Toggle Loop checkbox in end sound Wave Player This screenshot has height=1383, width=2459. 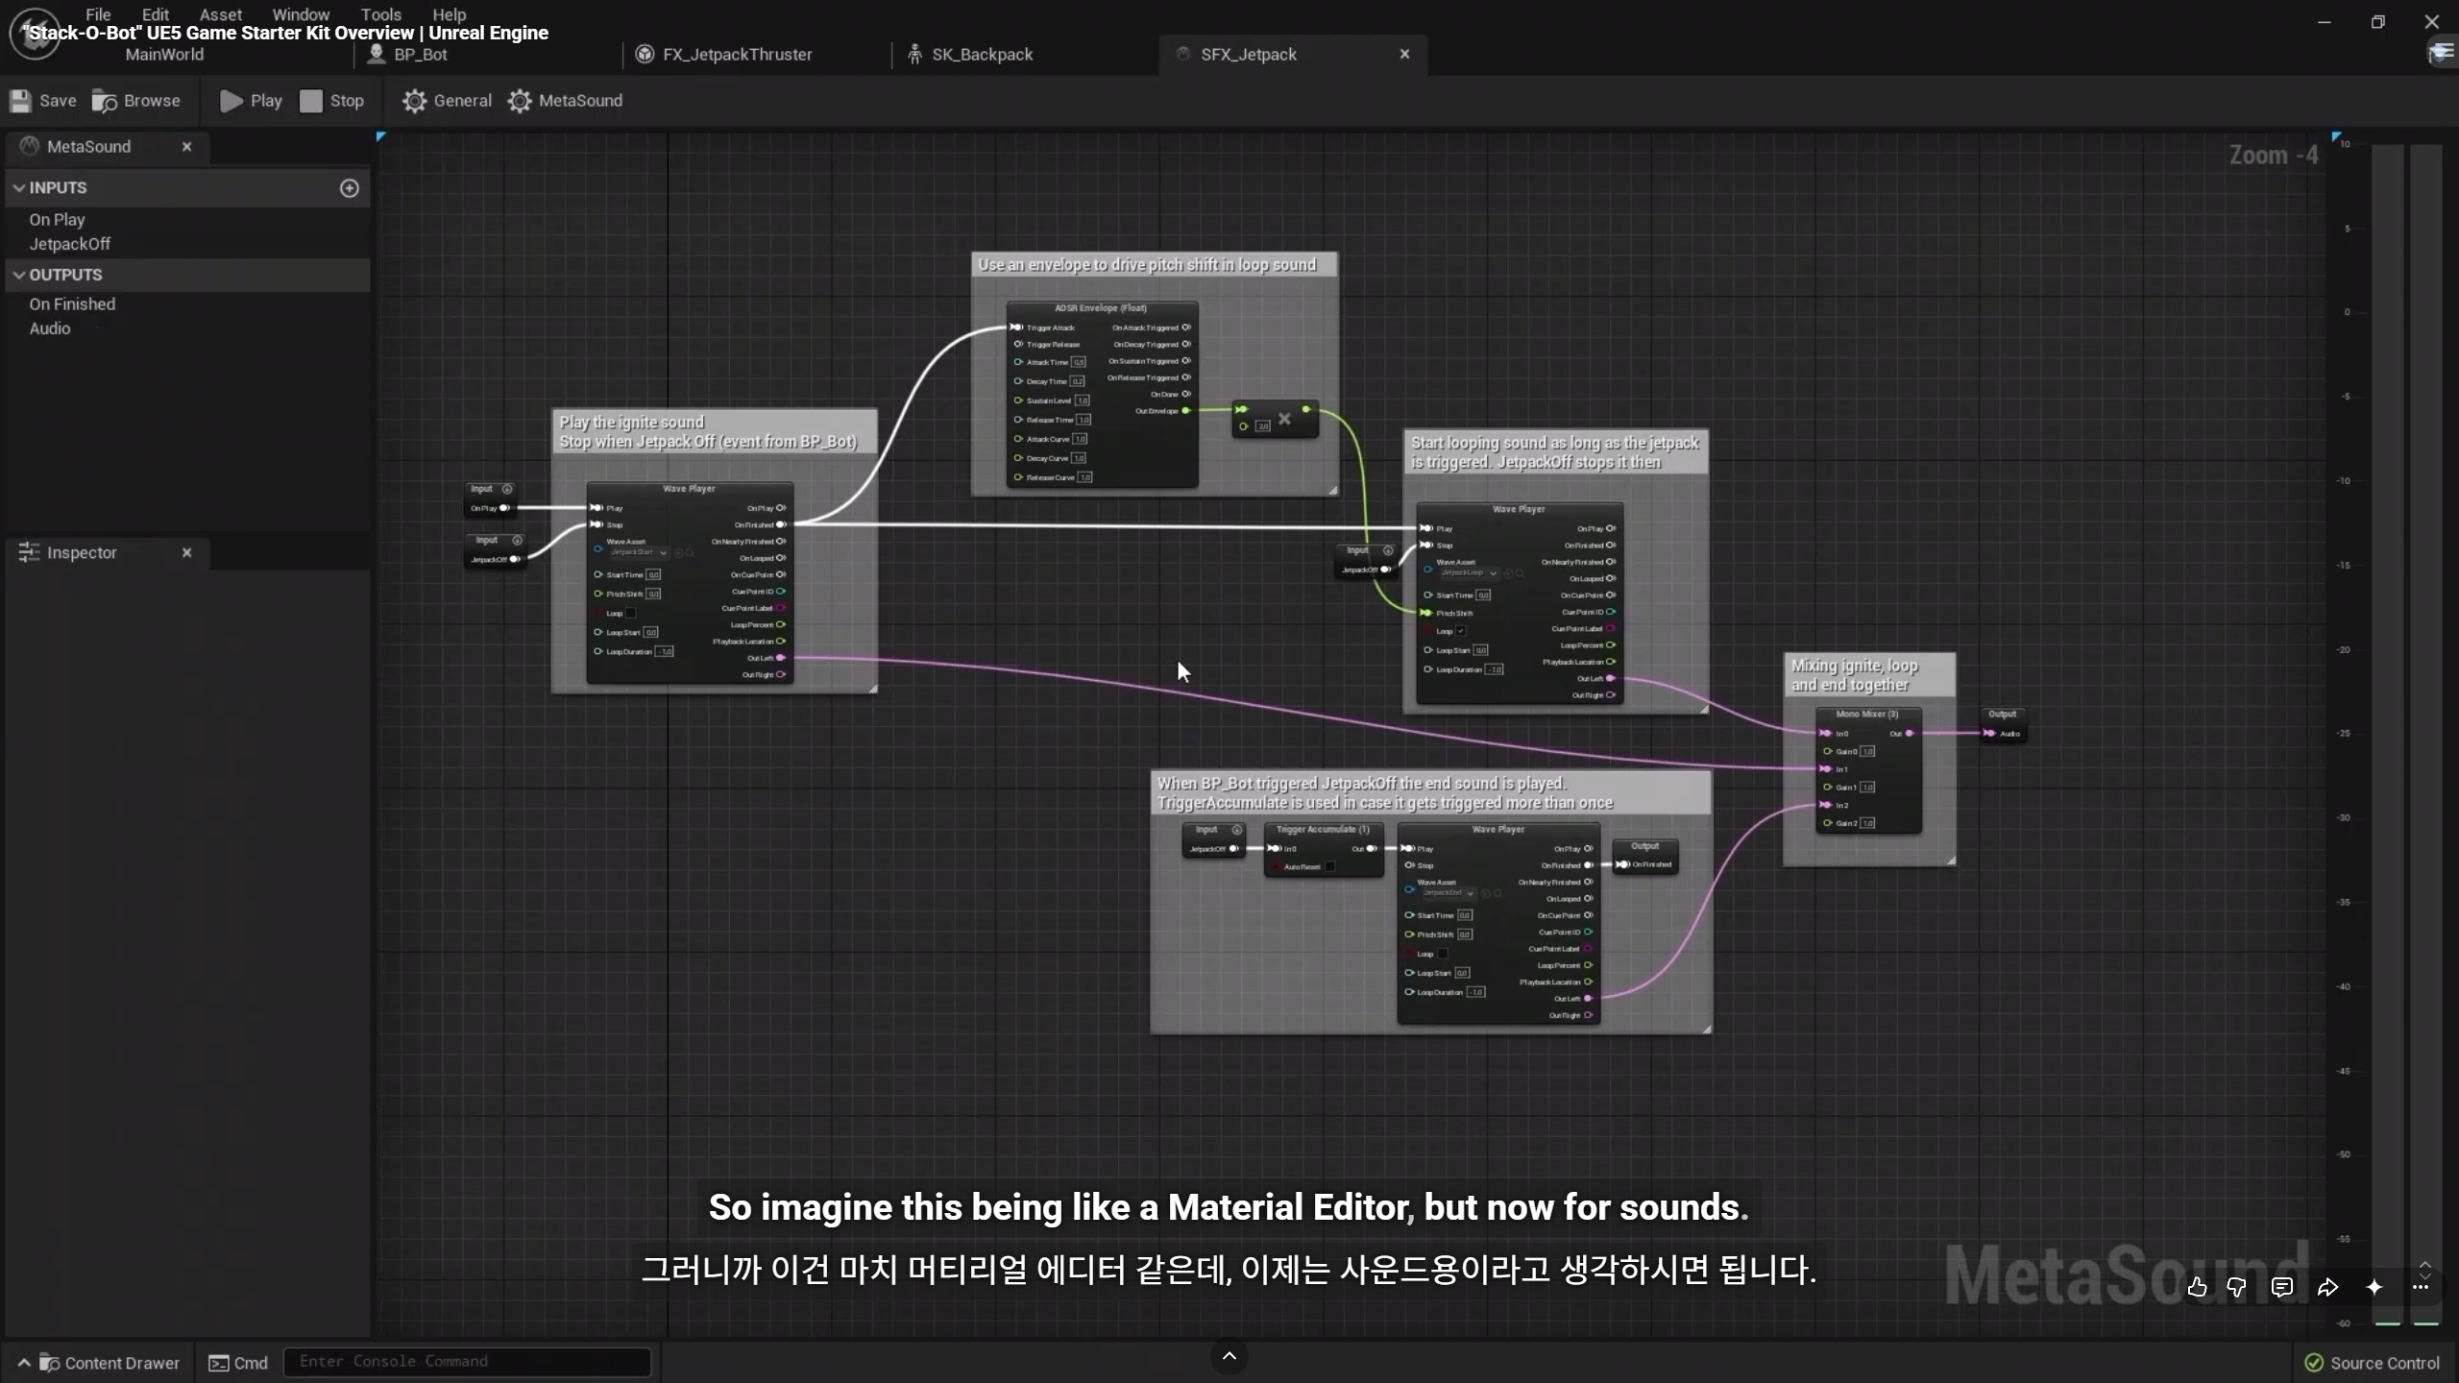click(x=1442, y=954)
